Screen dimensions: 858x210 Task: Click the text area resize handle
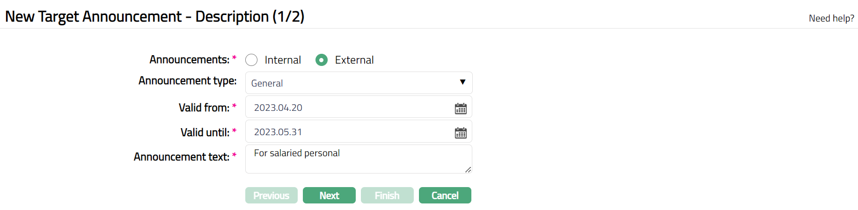(x=468, y=170)
